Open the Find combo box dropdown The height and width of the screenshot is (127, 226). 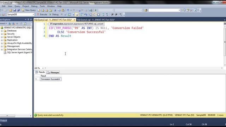179,10
